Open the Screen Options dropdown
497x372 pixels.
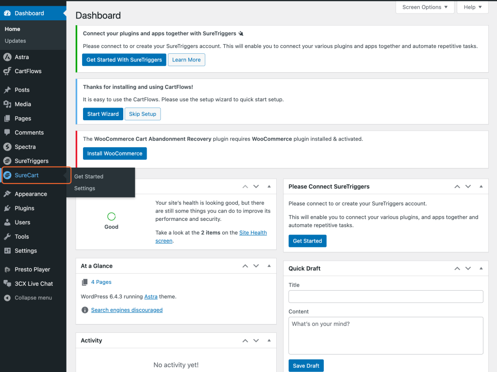click(x=425, y=7)
